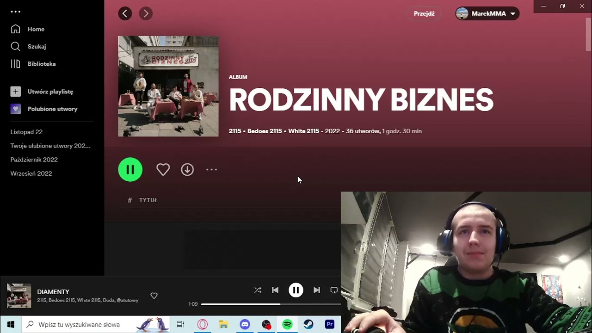Open Discord from the taskbar
592x333 pixels.
click(245, 324)
